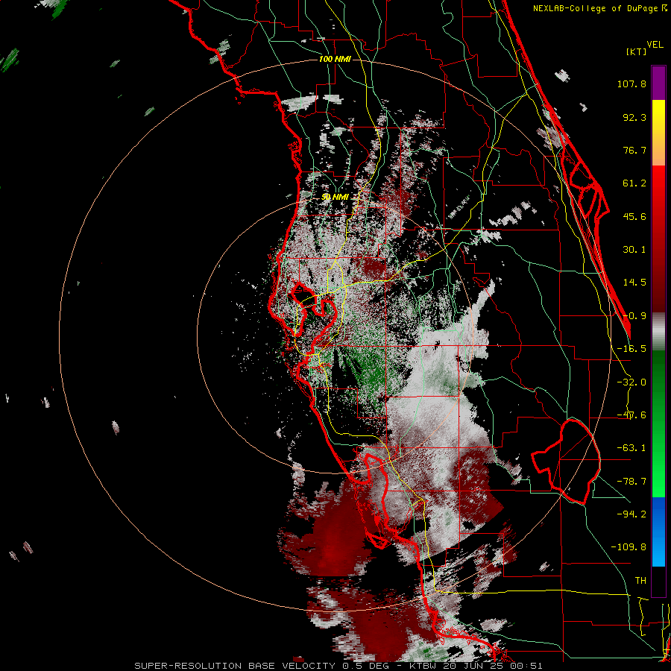Click the TH legend label
This screenshot has width=671, height=671.
[640, 580]
